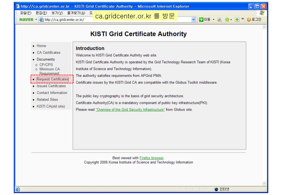Viewport: 282px width, 195px height.
Task: Click the green plus toolbar icon
Action: pyautogui.click(x=237, y=20)
